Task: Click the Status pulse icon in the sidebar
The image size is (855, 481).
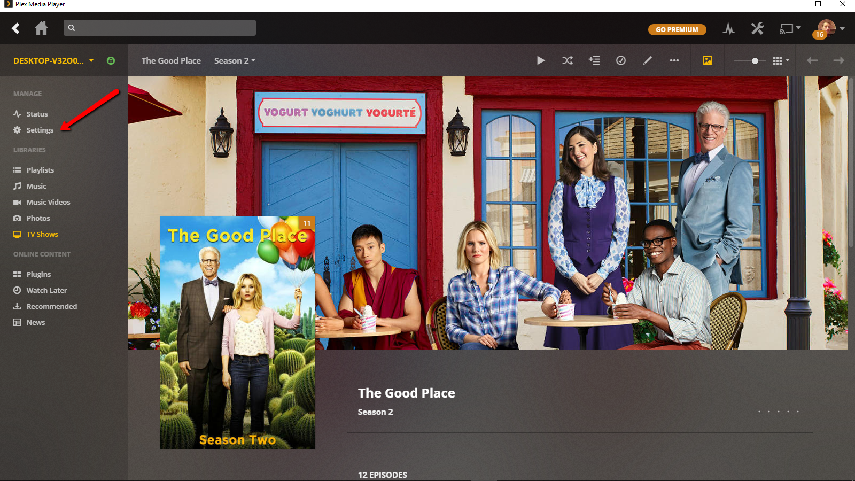Action: 17,114
